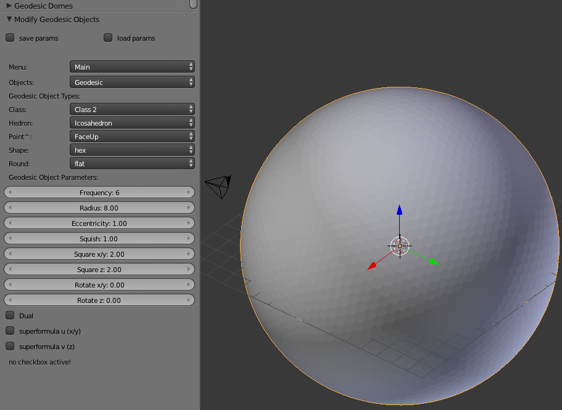Decrease Radius with its left arrow
This screenshot has height=410, width=562.
(x=10, y=208)
